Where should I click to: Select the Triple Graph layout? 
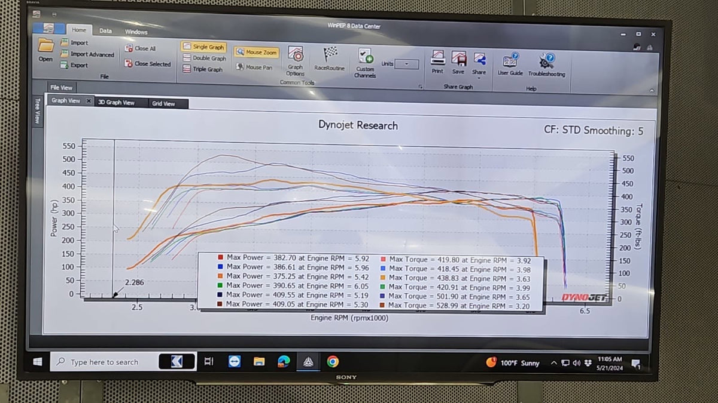(x=203, y=69)
